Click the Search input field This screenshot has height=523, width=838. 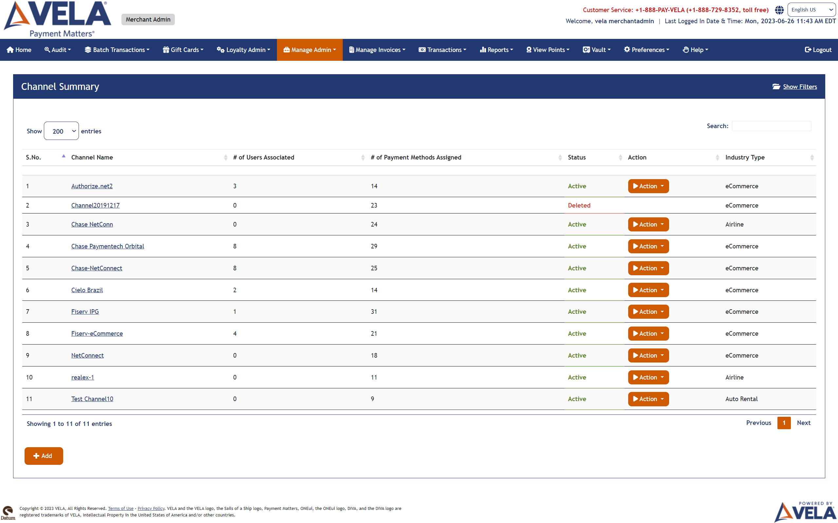[x=771, y=126]
